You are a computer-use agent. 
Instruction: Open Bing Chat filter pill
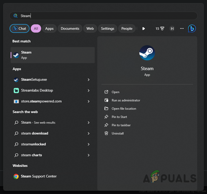[x=20, y=28]
